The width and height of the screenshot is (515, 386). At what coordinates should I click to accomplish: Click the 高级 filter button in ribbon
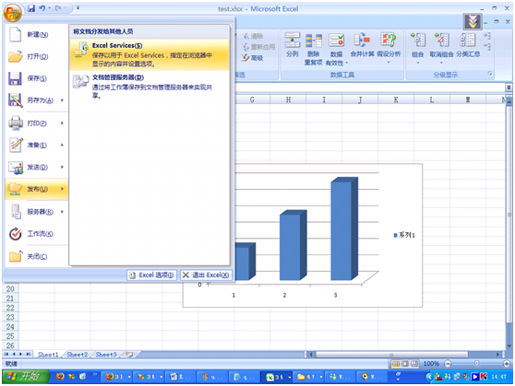click(x=253, y=58)
